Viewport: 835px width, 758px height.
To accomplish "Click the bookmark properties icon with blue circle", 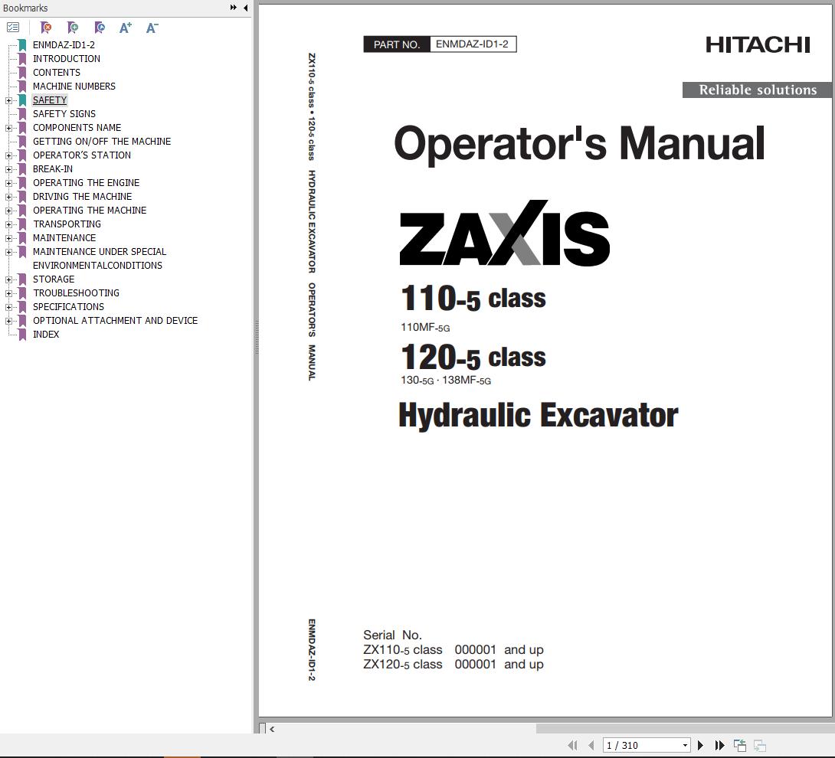I will coord(100,27).
